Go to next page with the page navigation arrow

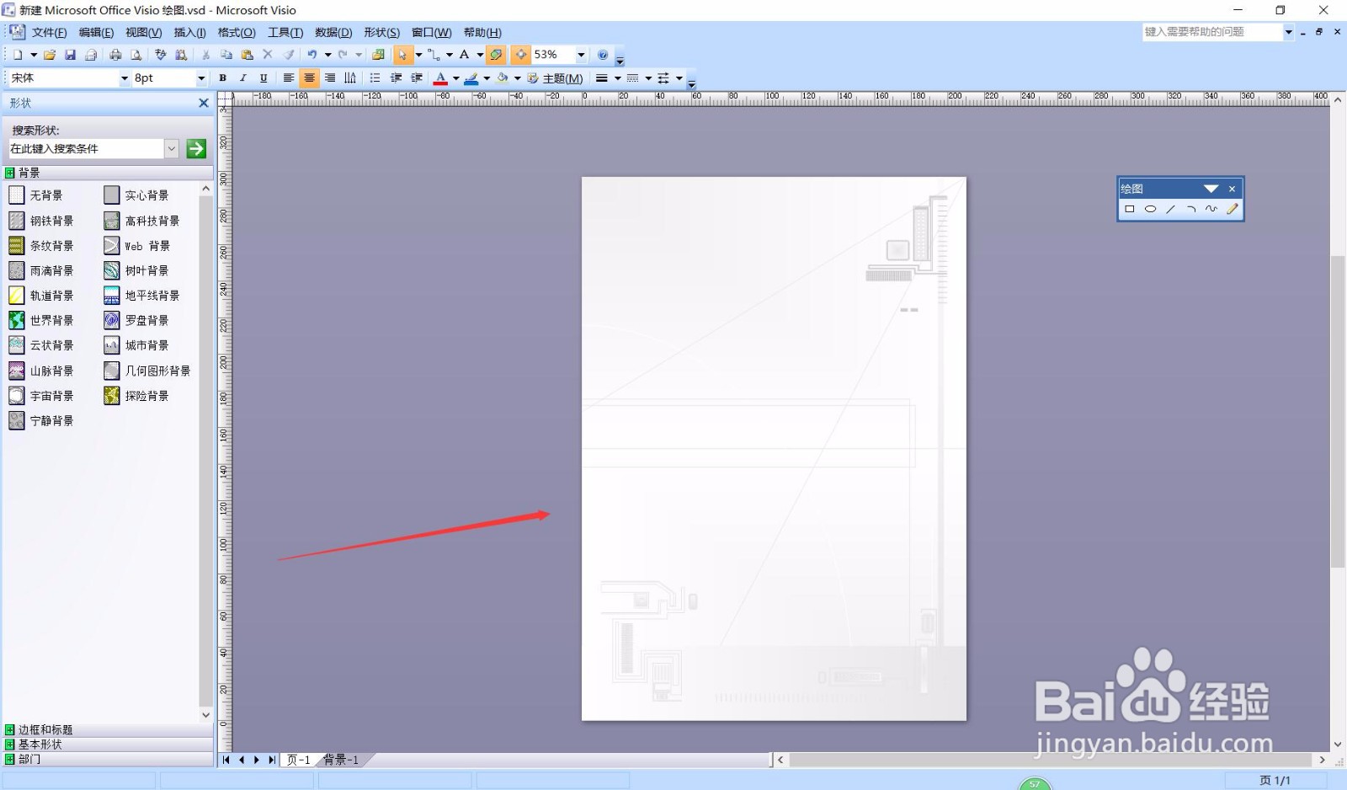257,760
